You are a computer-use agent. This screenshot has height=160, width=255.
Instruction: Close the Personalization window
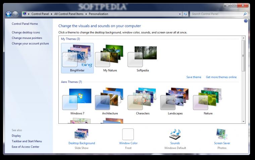pos(243,5)
